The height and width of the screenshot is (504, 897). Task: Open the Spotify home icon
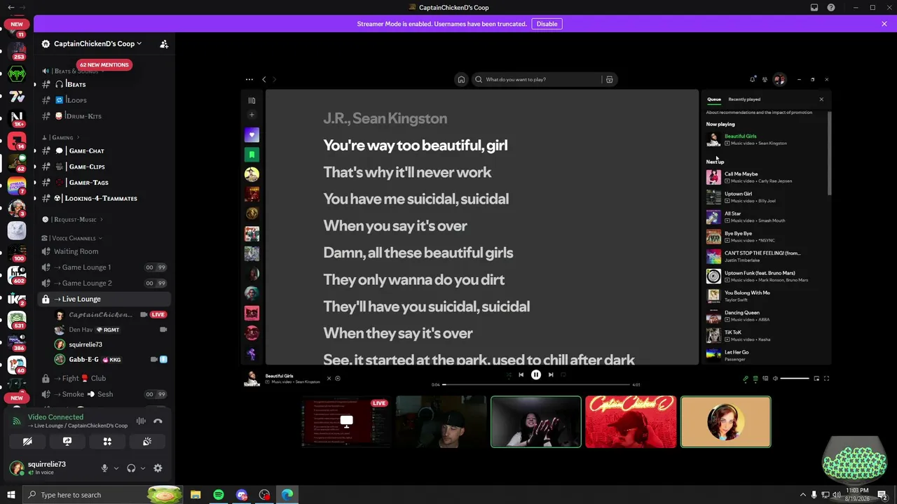click(x=461, y=80)
